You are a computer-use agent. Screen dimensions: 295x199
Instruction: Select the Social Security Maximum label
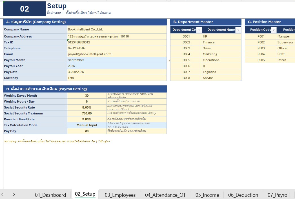35,113
